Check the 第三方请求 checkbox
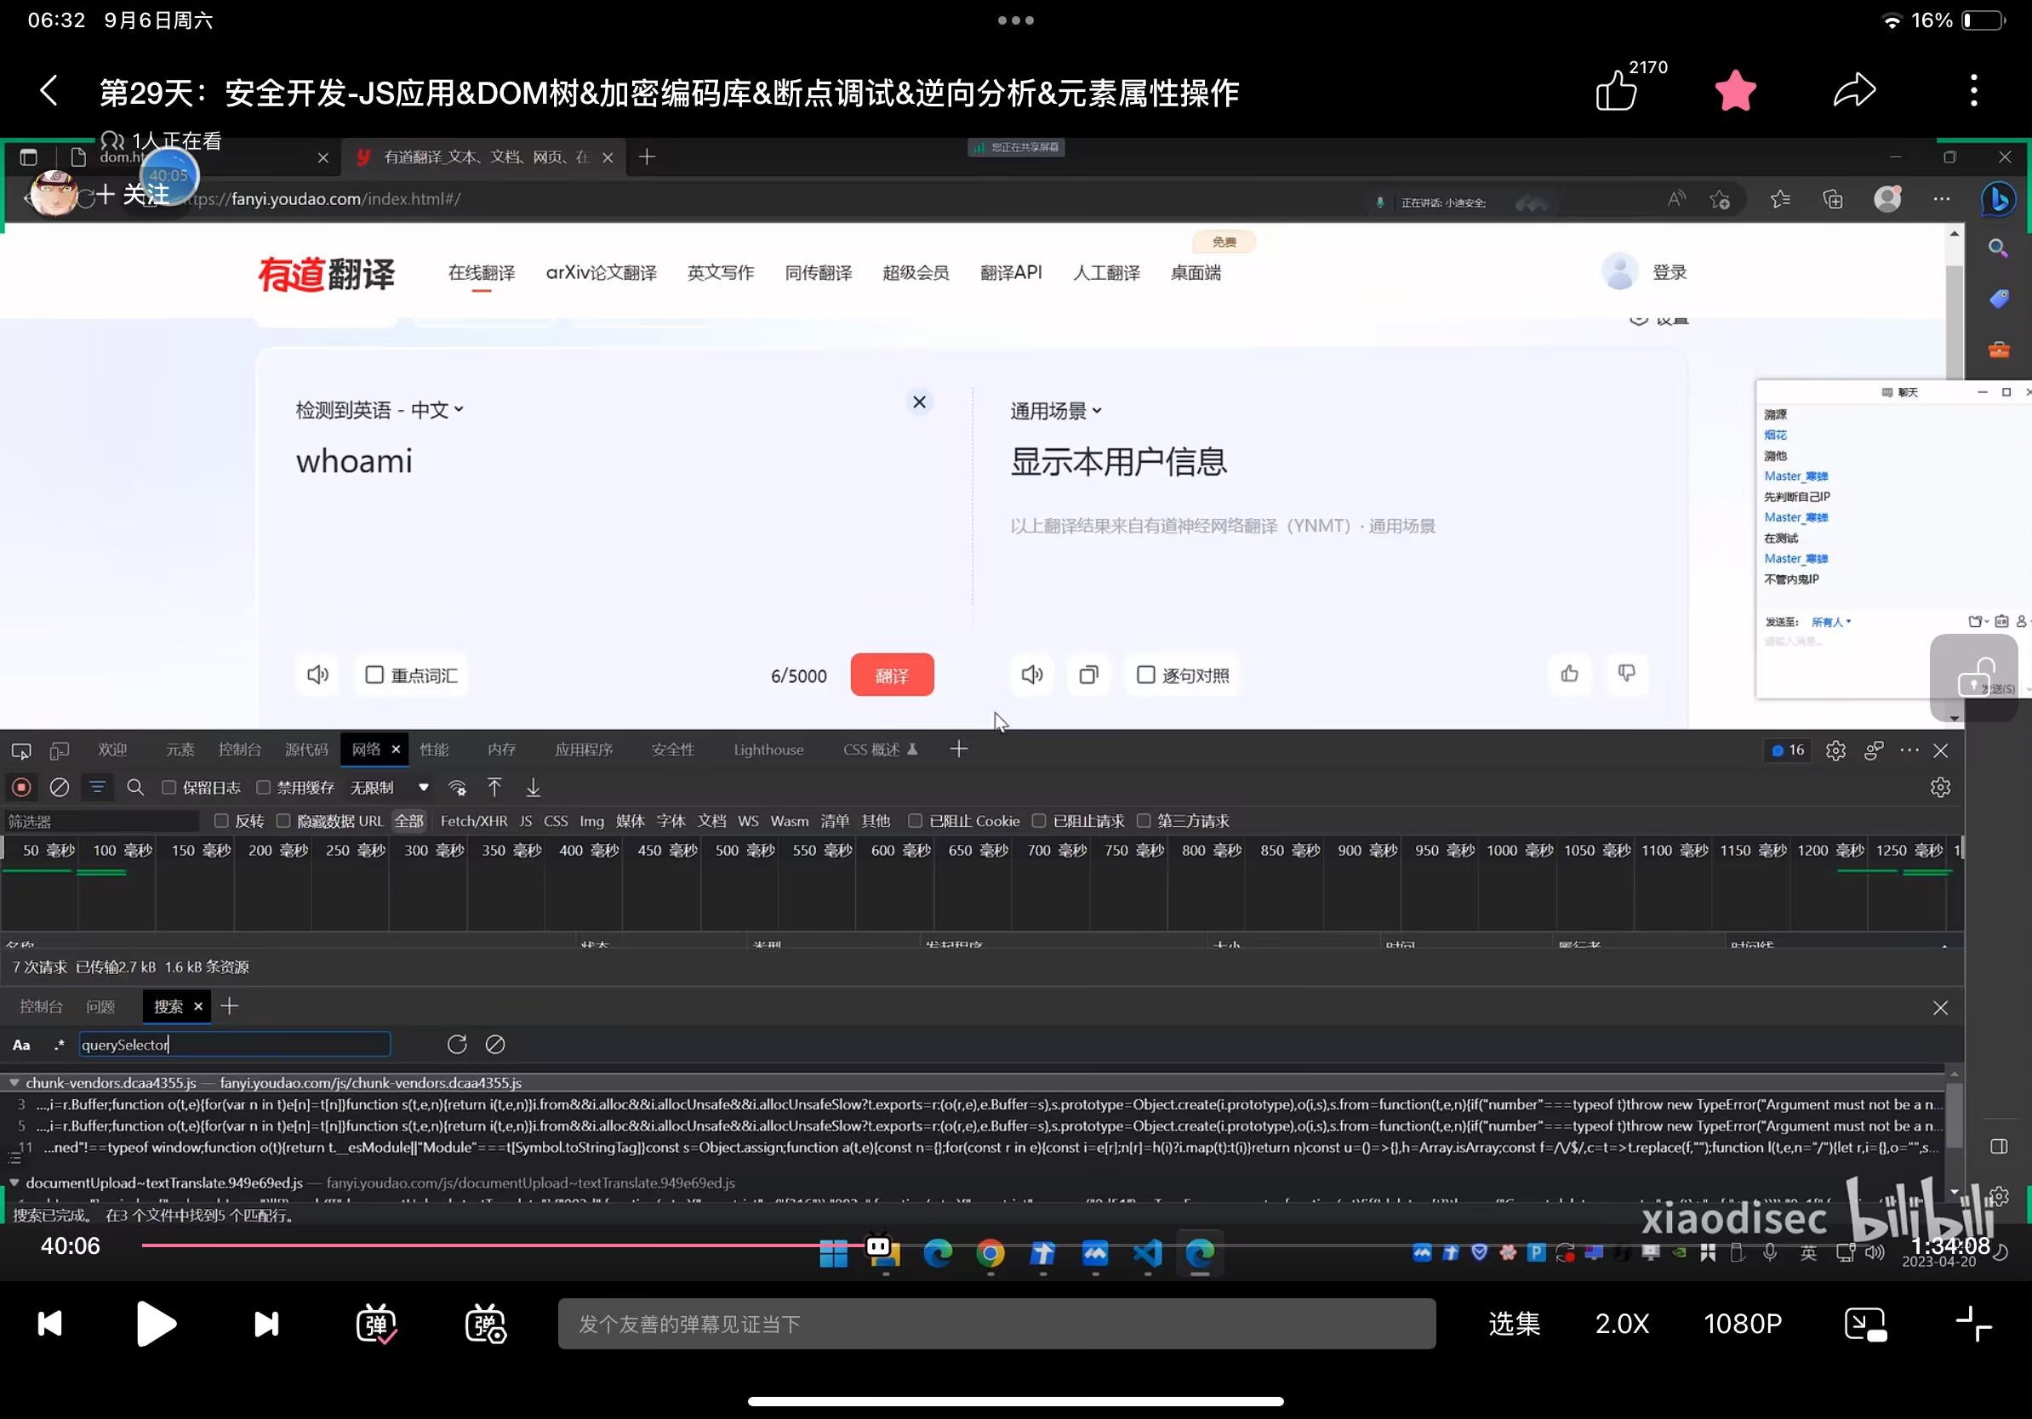The image size is (2032, 1419). pos(1144,821)
